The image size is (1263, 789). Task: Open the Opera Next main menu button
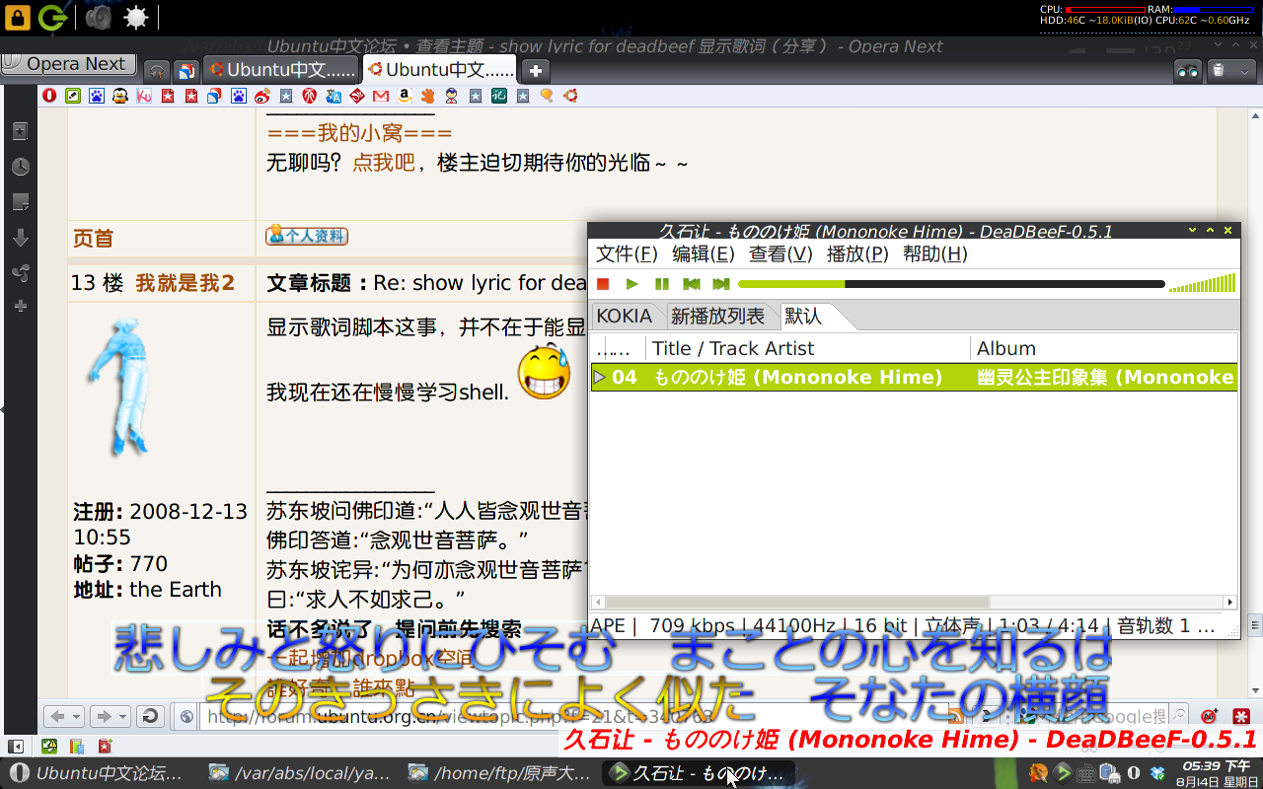(x=67, y=64)
